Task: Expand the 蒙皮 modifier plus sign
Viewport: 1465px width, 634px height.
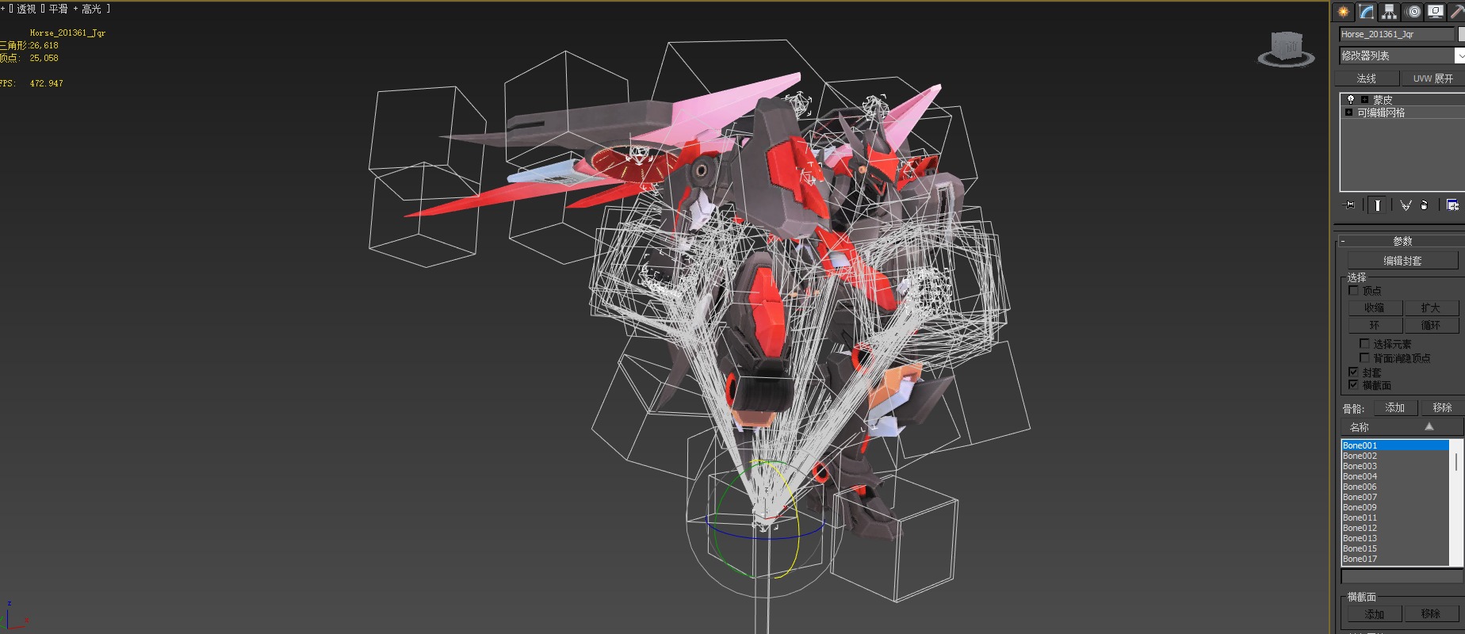Action: point(1364,99)
